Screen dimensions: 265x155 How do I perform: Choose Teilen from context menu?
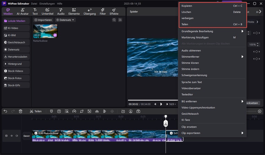click(212, 24)
